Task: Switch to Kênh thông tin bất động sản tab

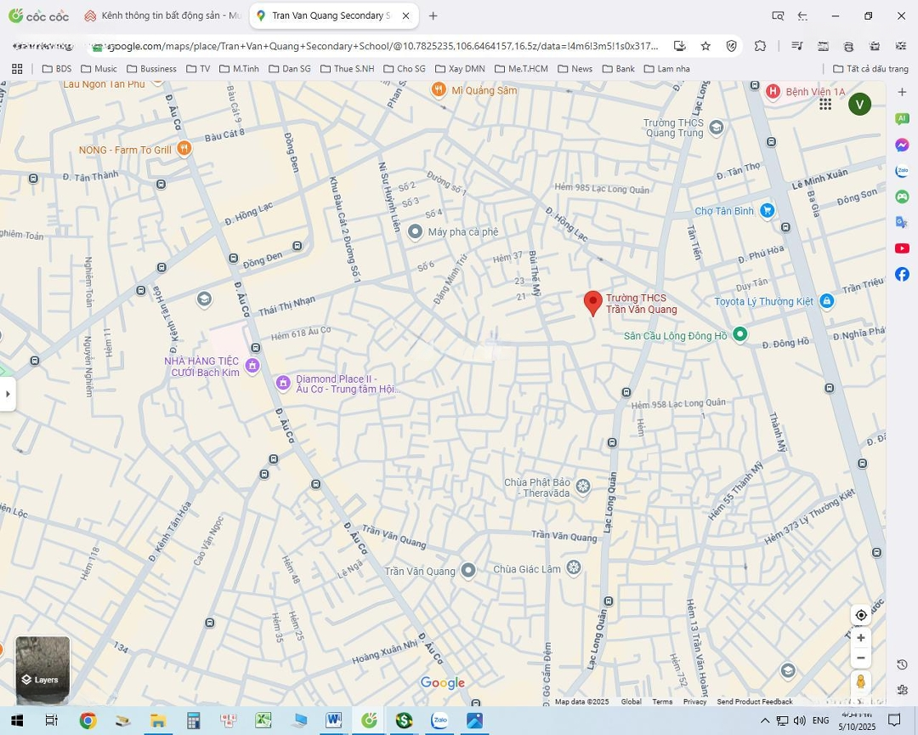Action: click(162, 16)
